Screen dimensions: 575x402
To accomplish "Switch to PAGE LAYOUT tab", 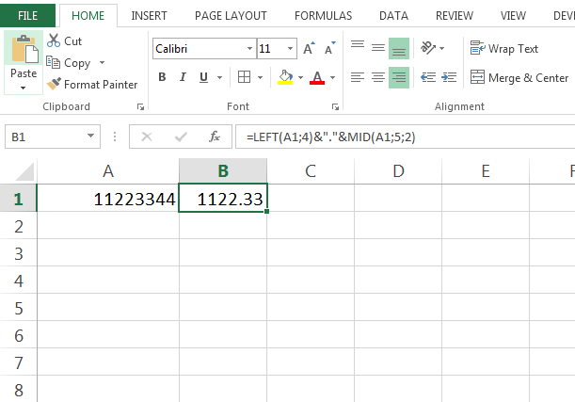I will (231, 16).
